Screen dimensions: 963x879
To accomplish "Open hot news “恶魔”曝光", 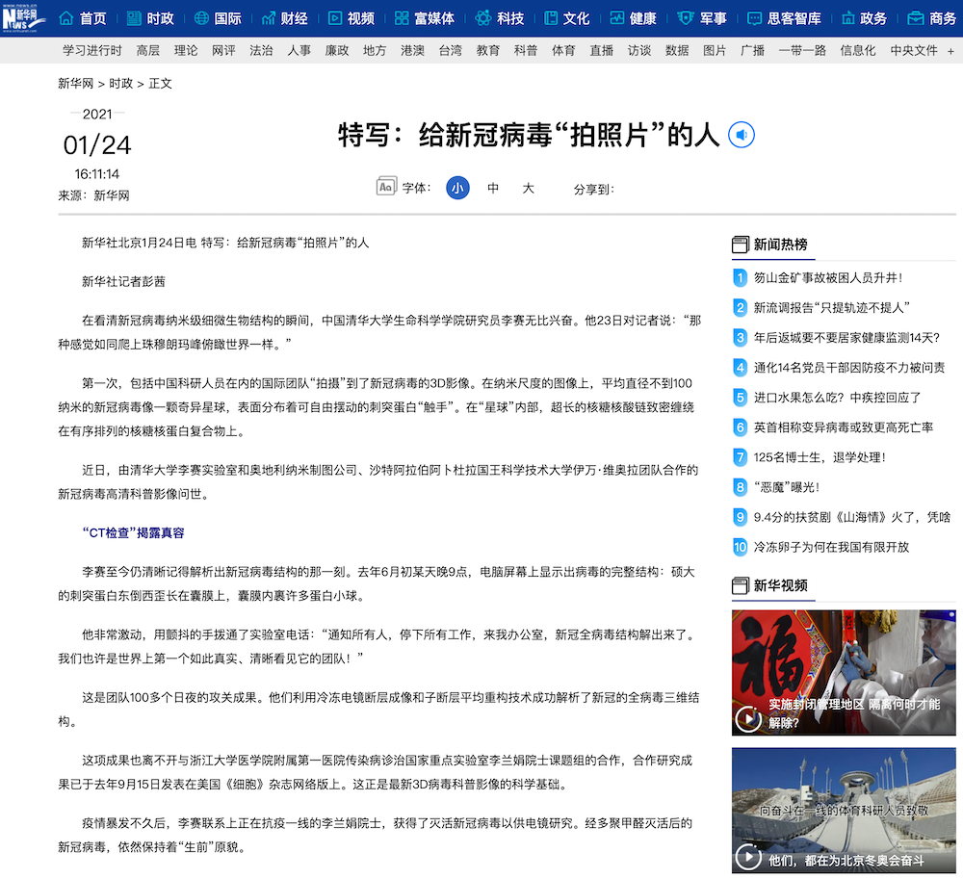I will pos(786,487).
